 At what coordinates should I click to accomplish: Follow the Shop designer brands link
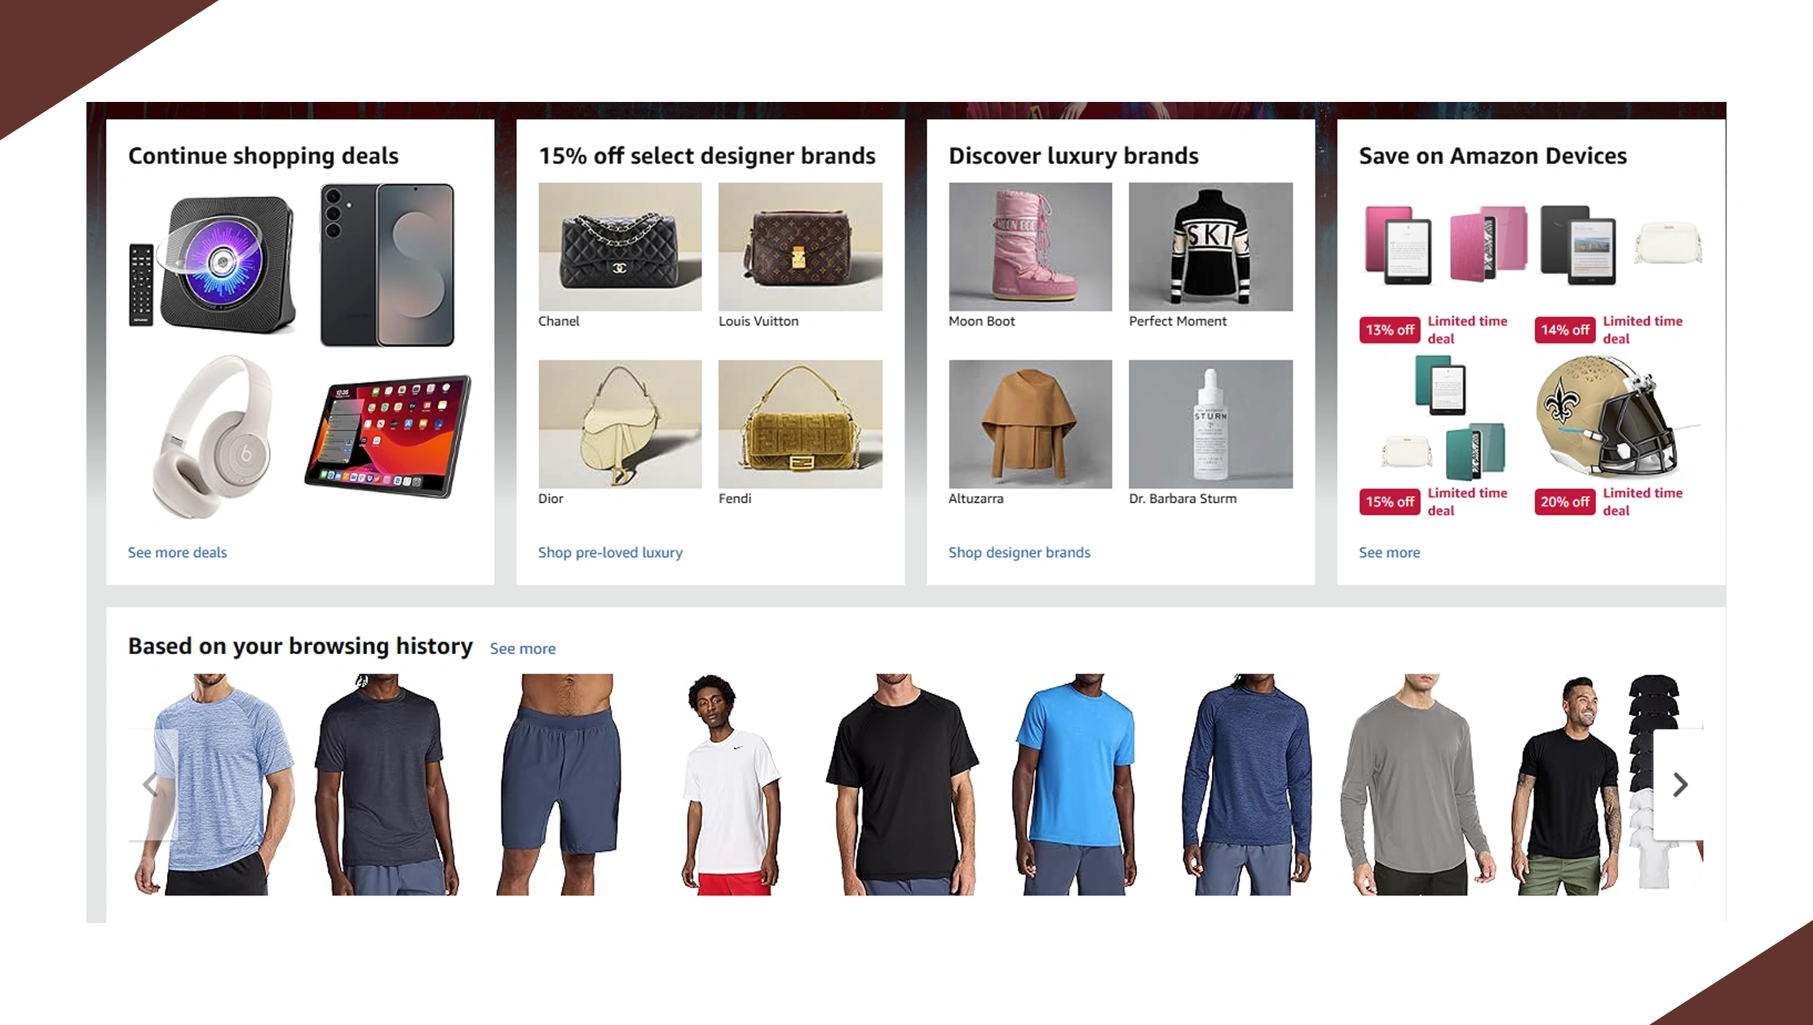(1019, 552)
